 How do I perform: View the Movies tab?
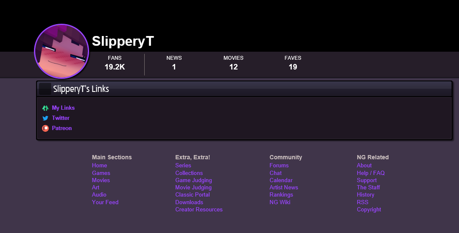[x=233, y=63]
